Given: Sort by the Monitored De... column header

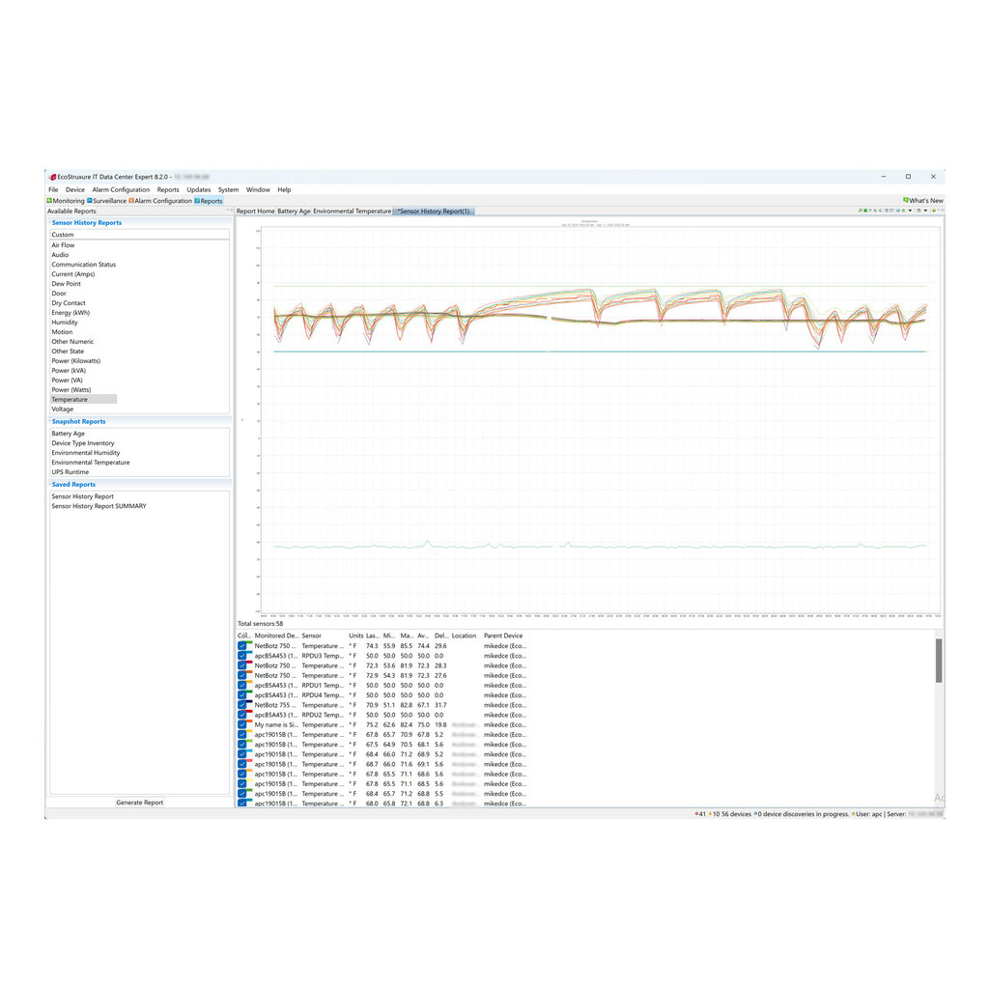Looking at the screenshot, I should [276, 636].
